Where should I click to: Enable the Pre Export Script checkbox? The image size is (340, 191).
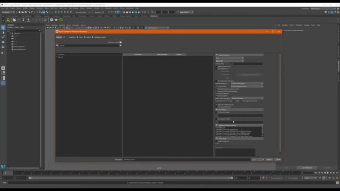[216, 112]
